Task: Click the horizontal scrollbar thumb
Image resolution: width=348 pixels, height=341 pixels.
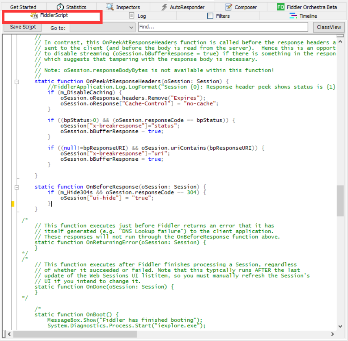Action: tap(75, 334)
